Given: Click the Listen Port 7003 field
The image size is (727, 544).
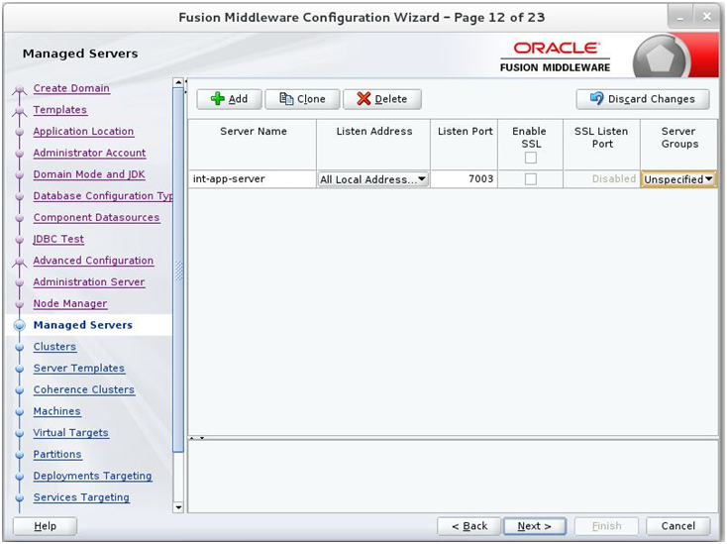Looking at the screenshot, I should click(x=464, y=179).
